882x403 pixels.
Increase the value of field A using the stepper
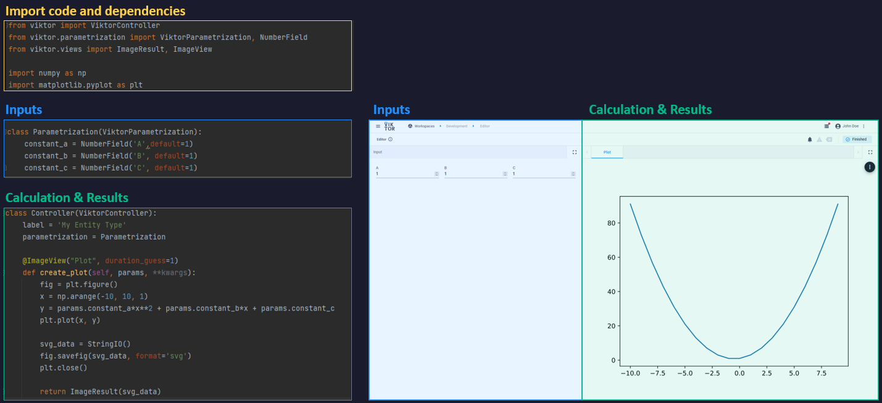pos(436,173)
